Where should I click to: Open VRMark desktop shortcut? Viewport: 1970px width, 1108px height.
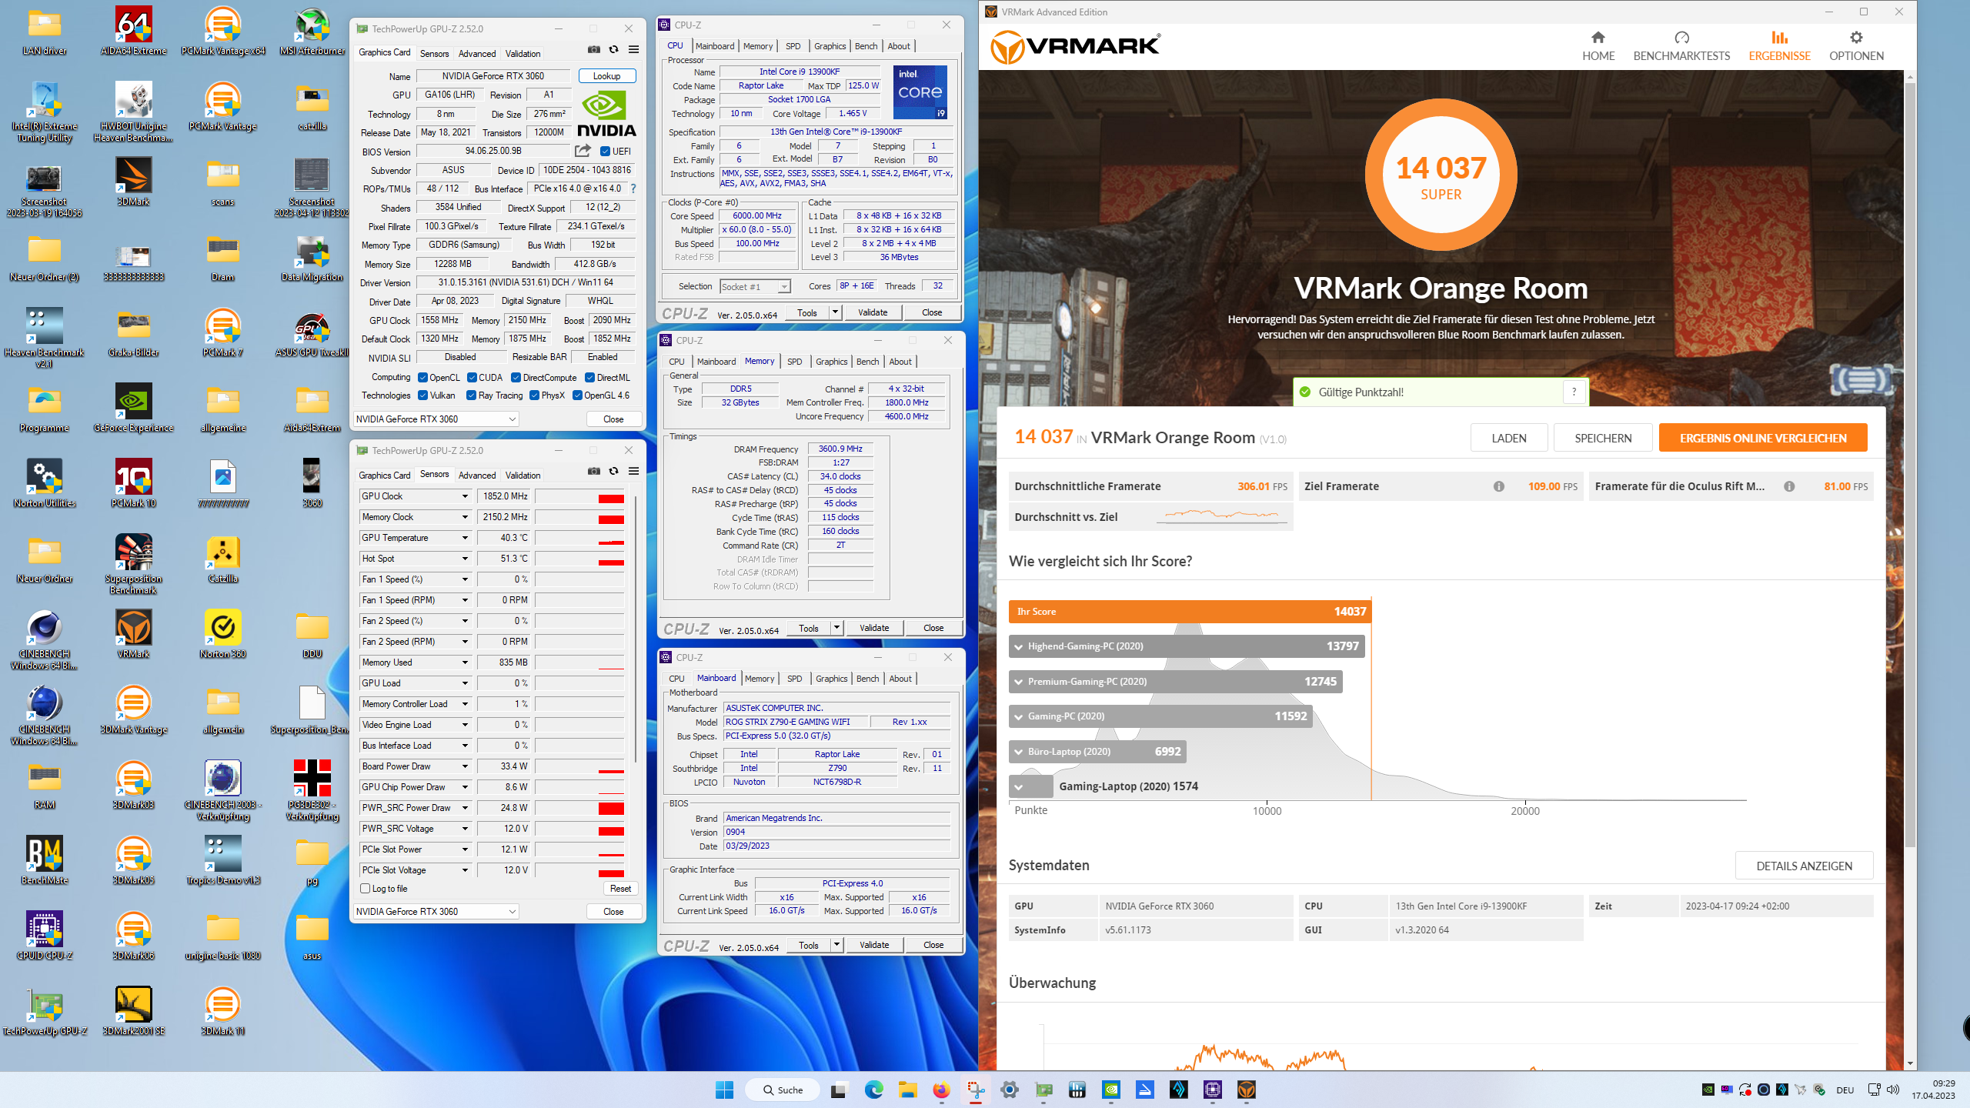click(x=134, y=635)
